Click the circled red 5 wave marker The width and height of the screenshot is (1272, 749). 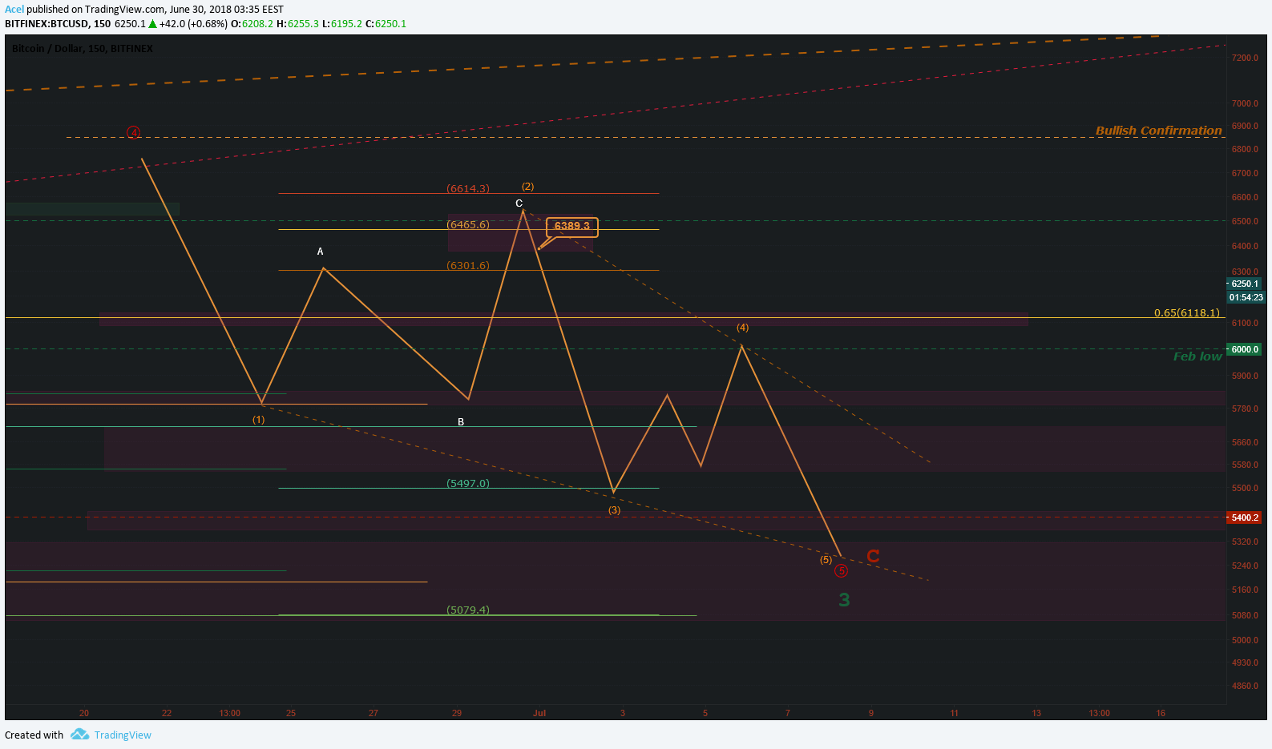point(841,571)
